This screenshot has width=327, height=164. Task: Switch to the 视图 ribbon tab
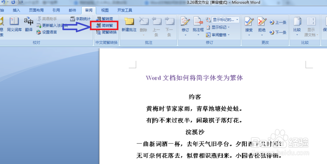pyautogui.click(x=105, y=10)
